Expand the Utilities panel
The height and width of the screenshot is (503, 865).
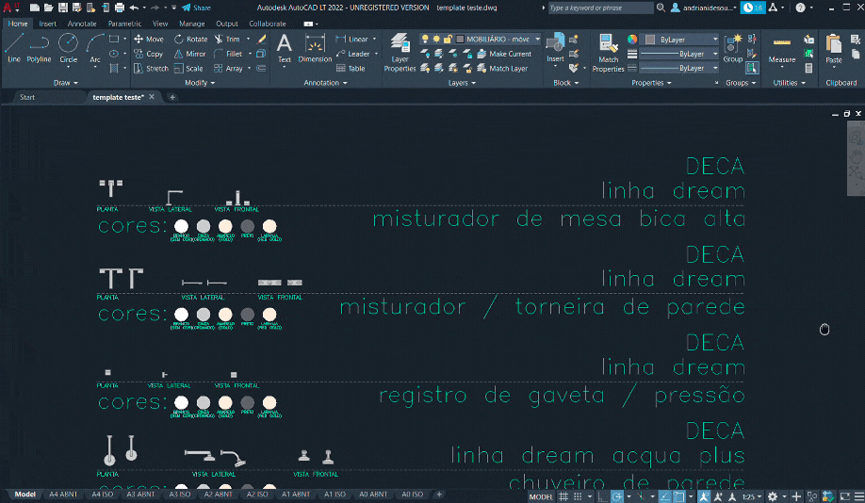[x=789, y=83]
